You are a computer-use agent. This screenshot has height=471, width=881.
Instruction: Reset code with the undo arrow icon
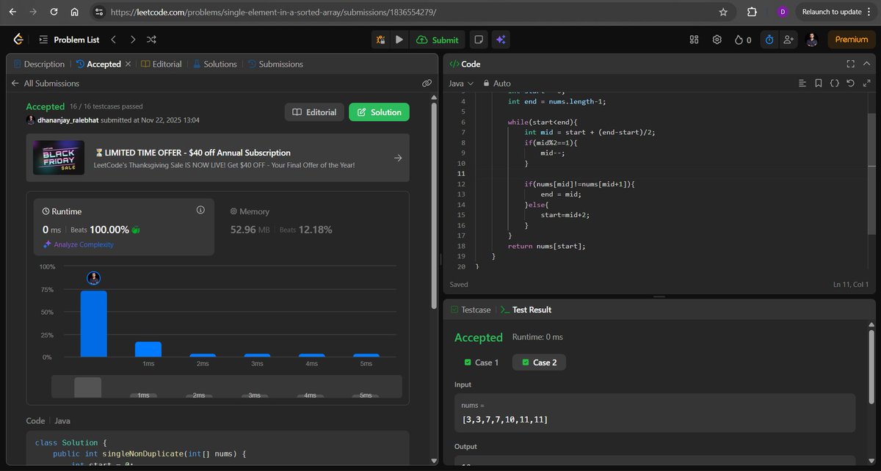coord(850,84)
